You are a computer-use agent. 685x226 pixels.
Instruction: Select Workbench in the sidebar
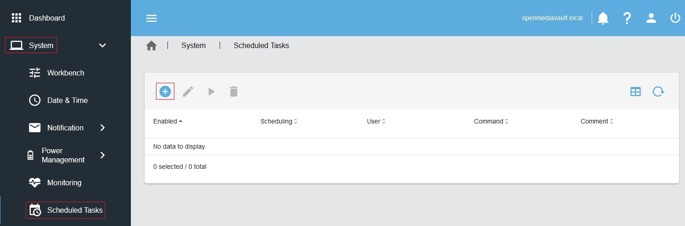point(65,73)
